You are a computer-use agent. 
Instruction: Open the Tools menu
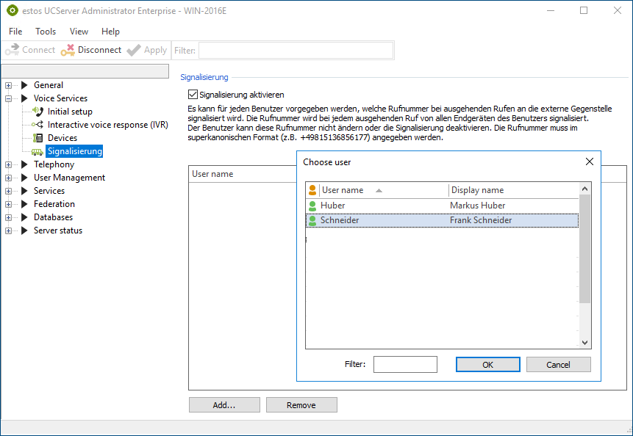tap(46, 32)
